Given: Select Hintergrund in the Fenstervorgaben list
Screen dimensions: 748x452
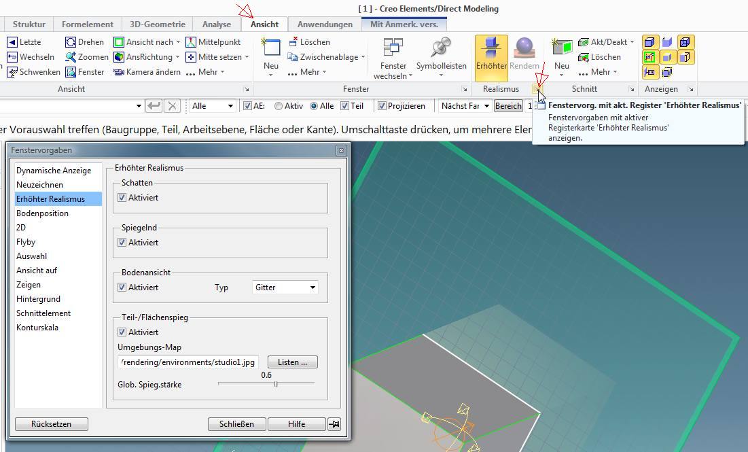Looking at the screenshot, I should [58, 299].
